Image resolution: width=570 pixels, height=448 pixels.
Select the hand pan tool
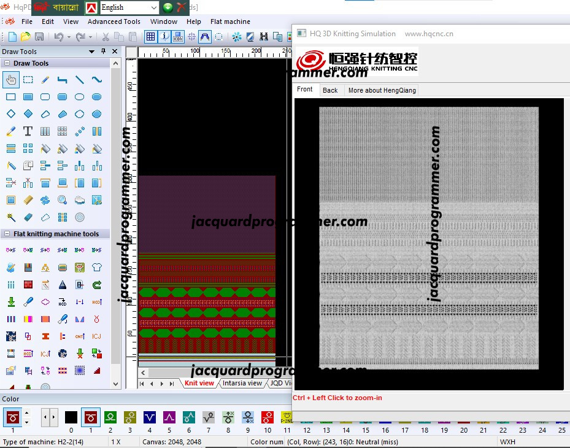11,80
